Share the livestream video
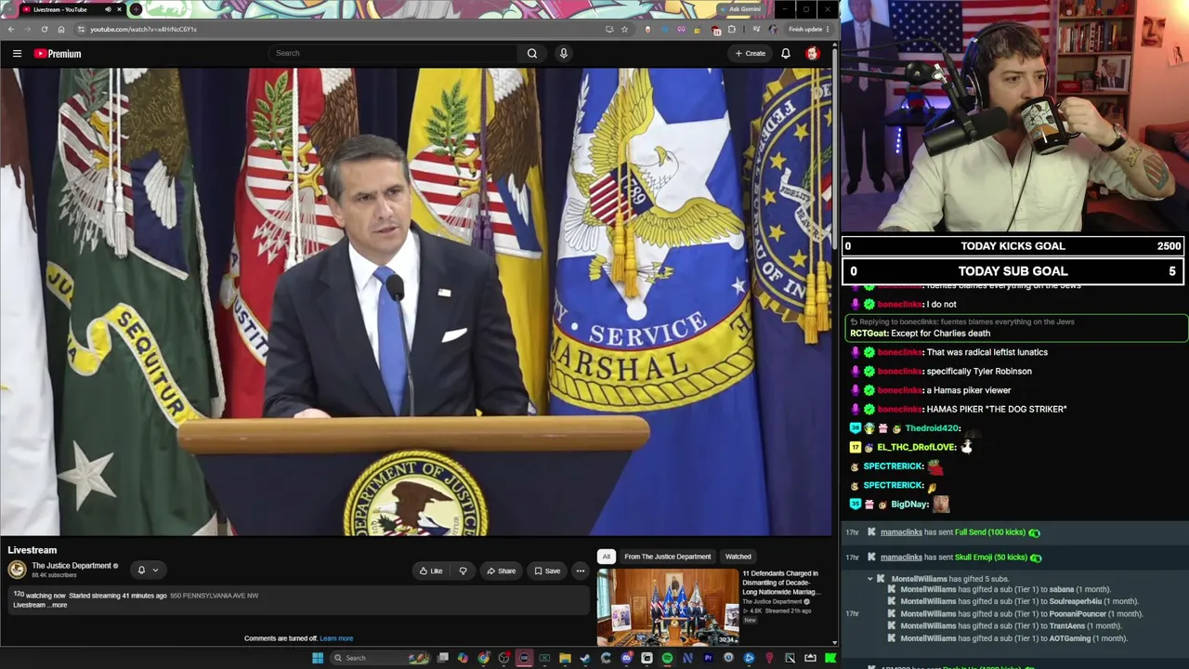 (501, 571)
